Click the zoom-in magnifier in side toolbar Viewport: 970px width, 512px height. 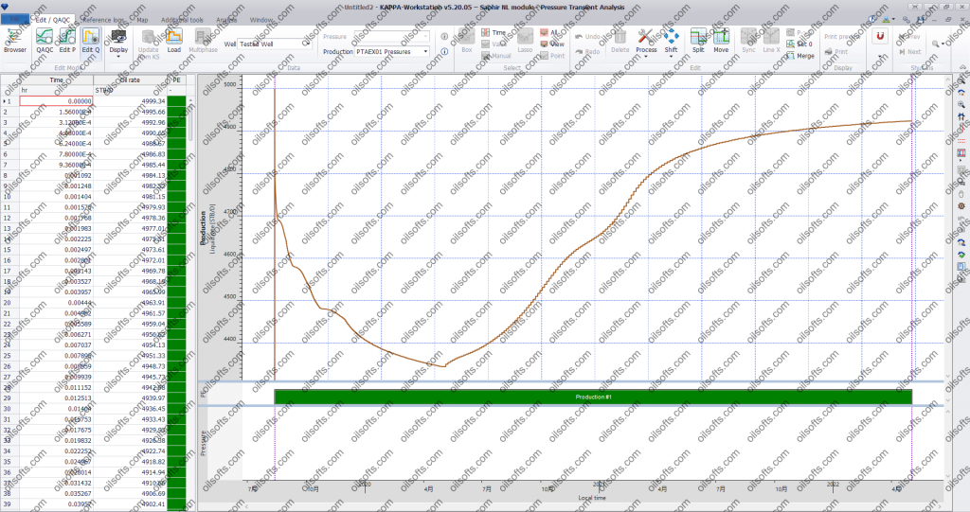tap(961, 105)
